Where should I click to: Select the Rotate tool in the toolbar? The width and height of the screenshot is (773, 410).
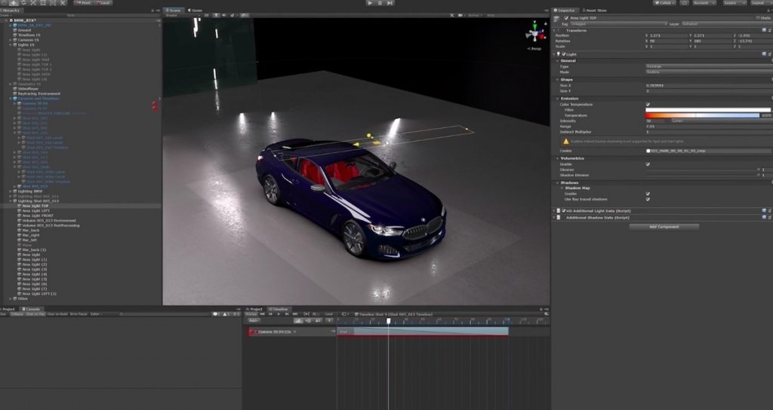[x=23, y=3]
